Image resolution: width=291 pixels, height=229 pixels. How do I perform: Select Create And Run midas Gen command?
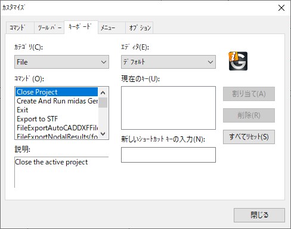[57, 101]
